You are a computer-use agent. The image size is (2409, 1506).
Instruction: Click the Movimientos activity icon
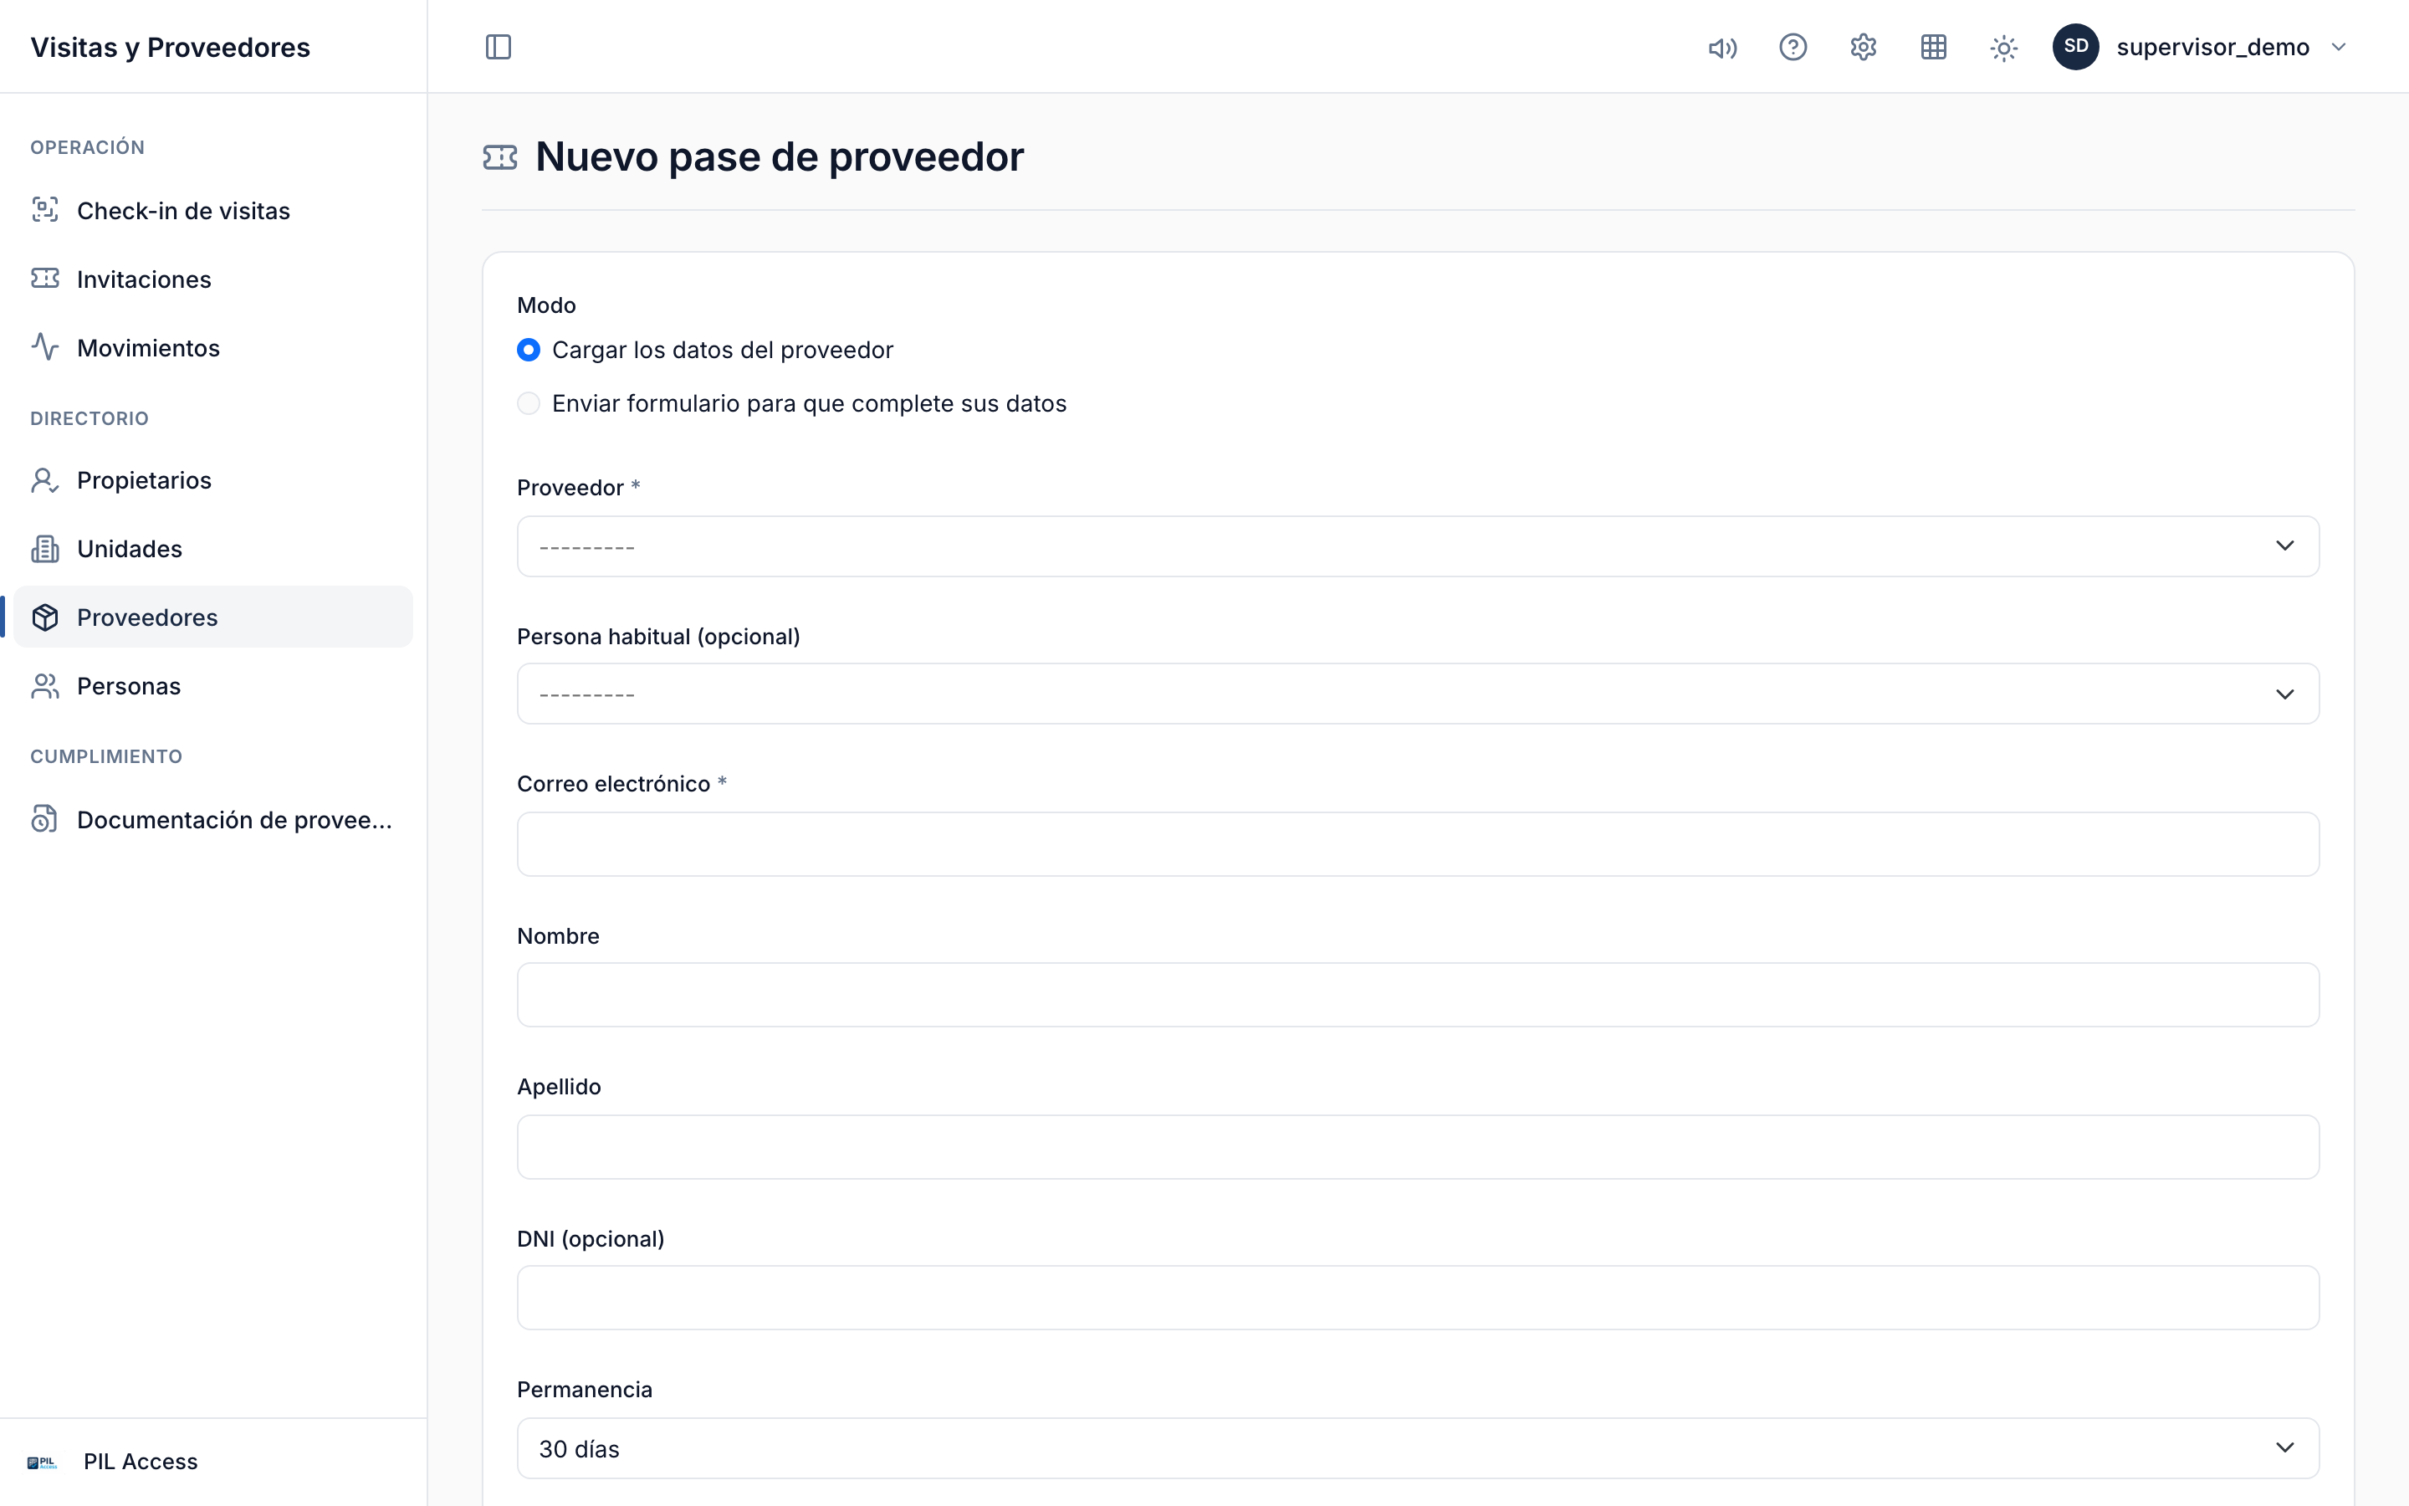coord(45,346)
